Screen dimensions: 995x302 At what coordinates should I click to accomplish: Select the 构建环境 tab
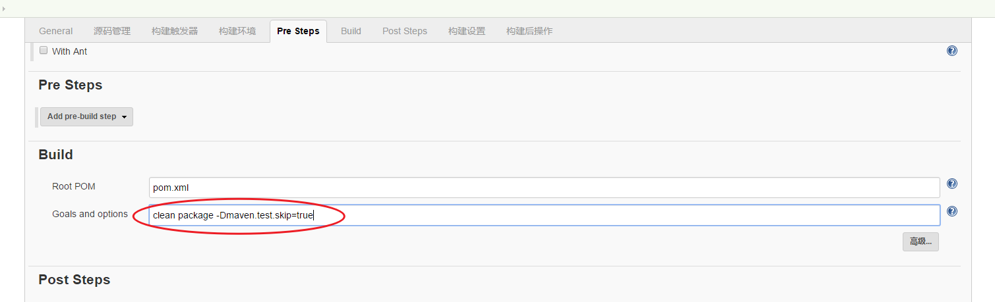237,31
